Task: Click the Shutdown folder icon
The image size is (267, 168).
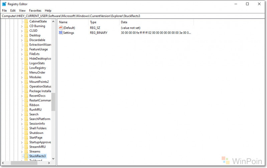Action: tap(26, 133)
